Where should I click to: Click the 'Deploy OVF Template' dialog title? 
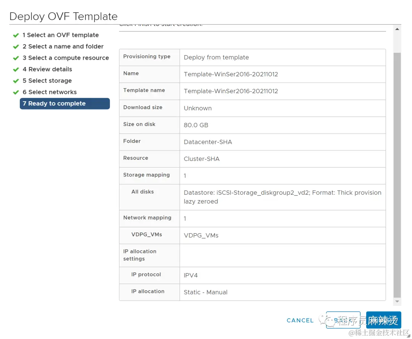pos(63,16)
